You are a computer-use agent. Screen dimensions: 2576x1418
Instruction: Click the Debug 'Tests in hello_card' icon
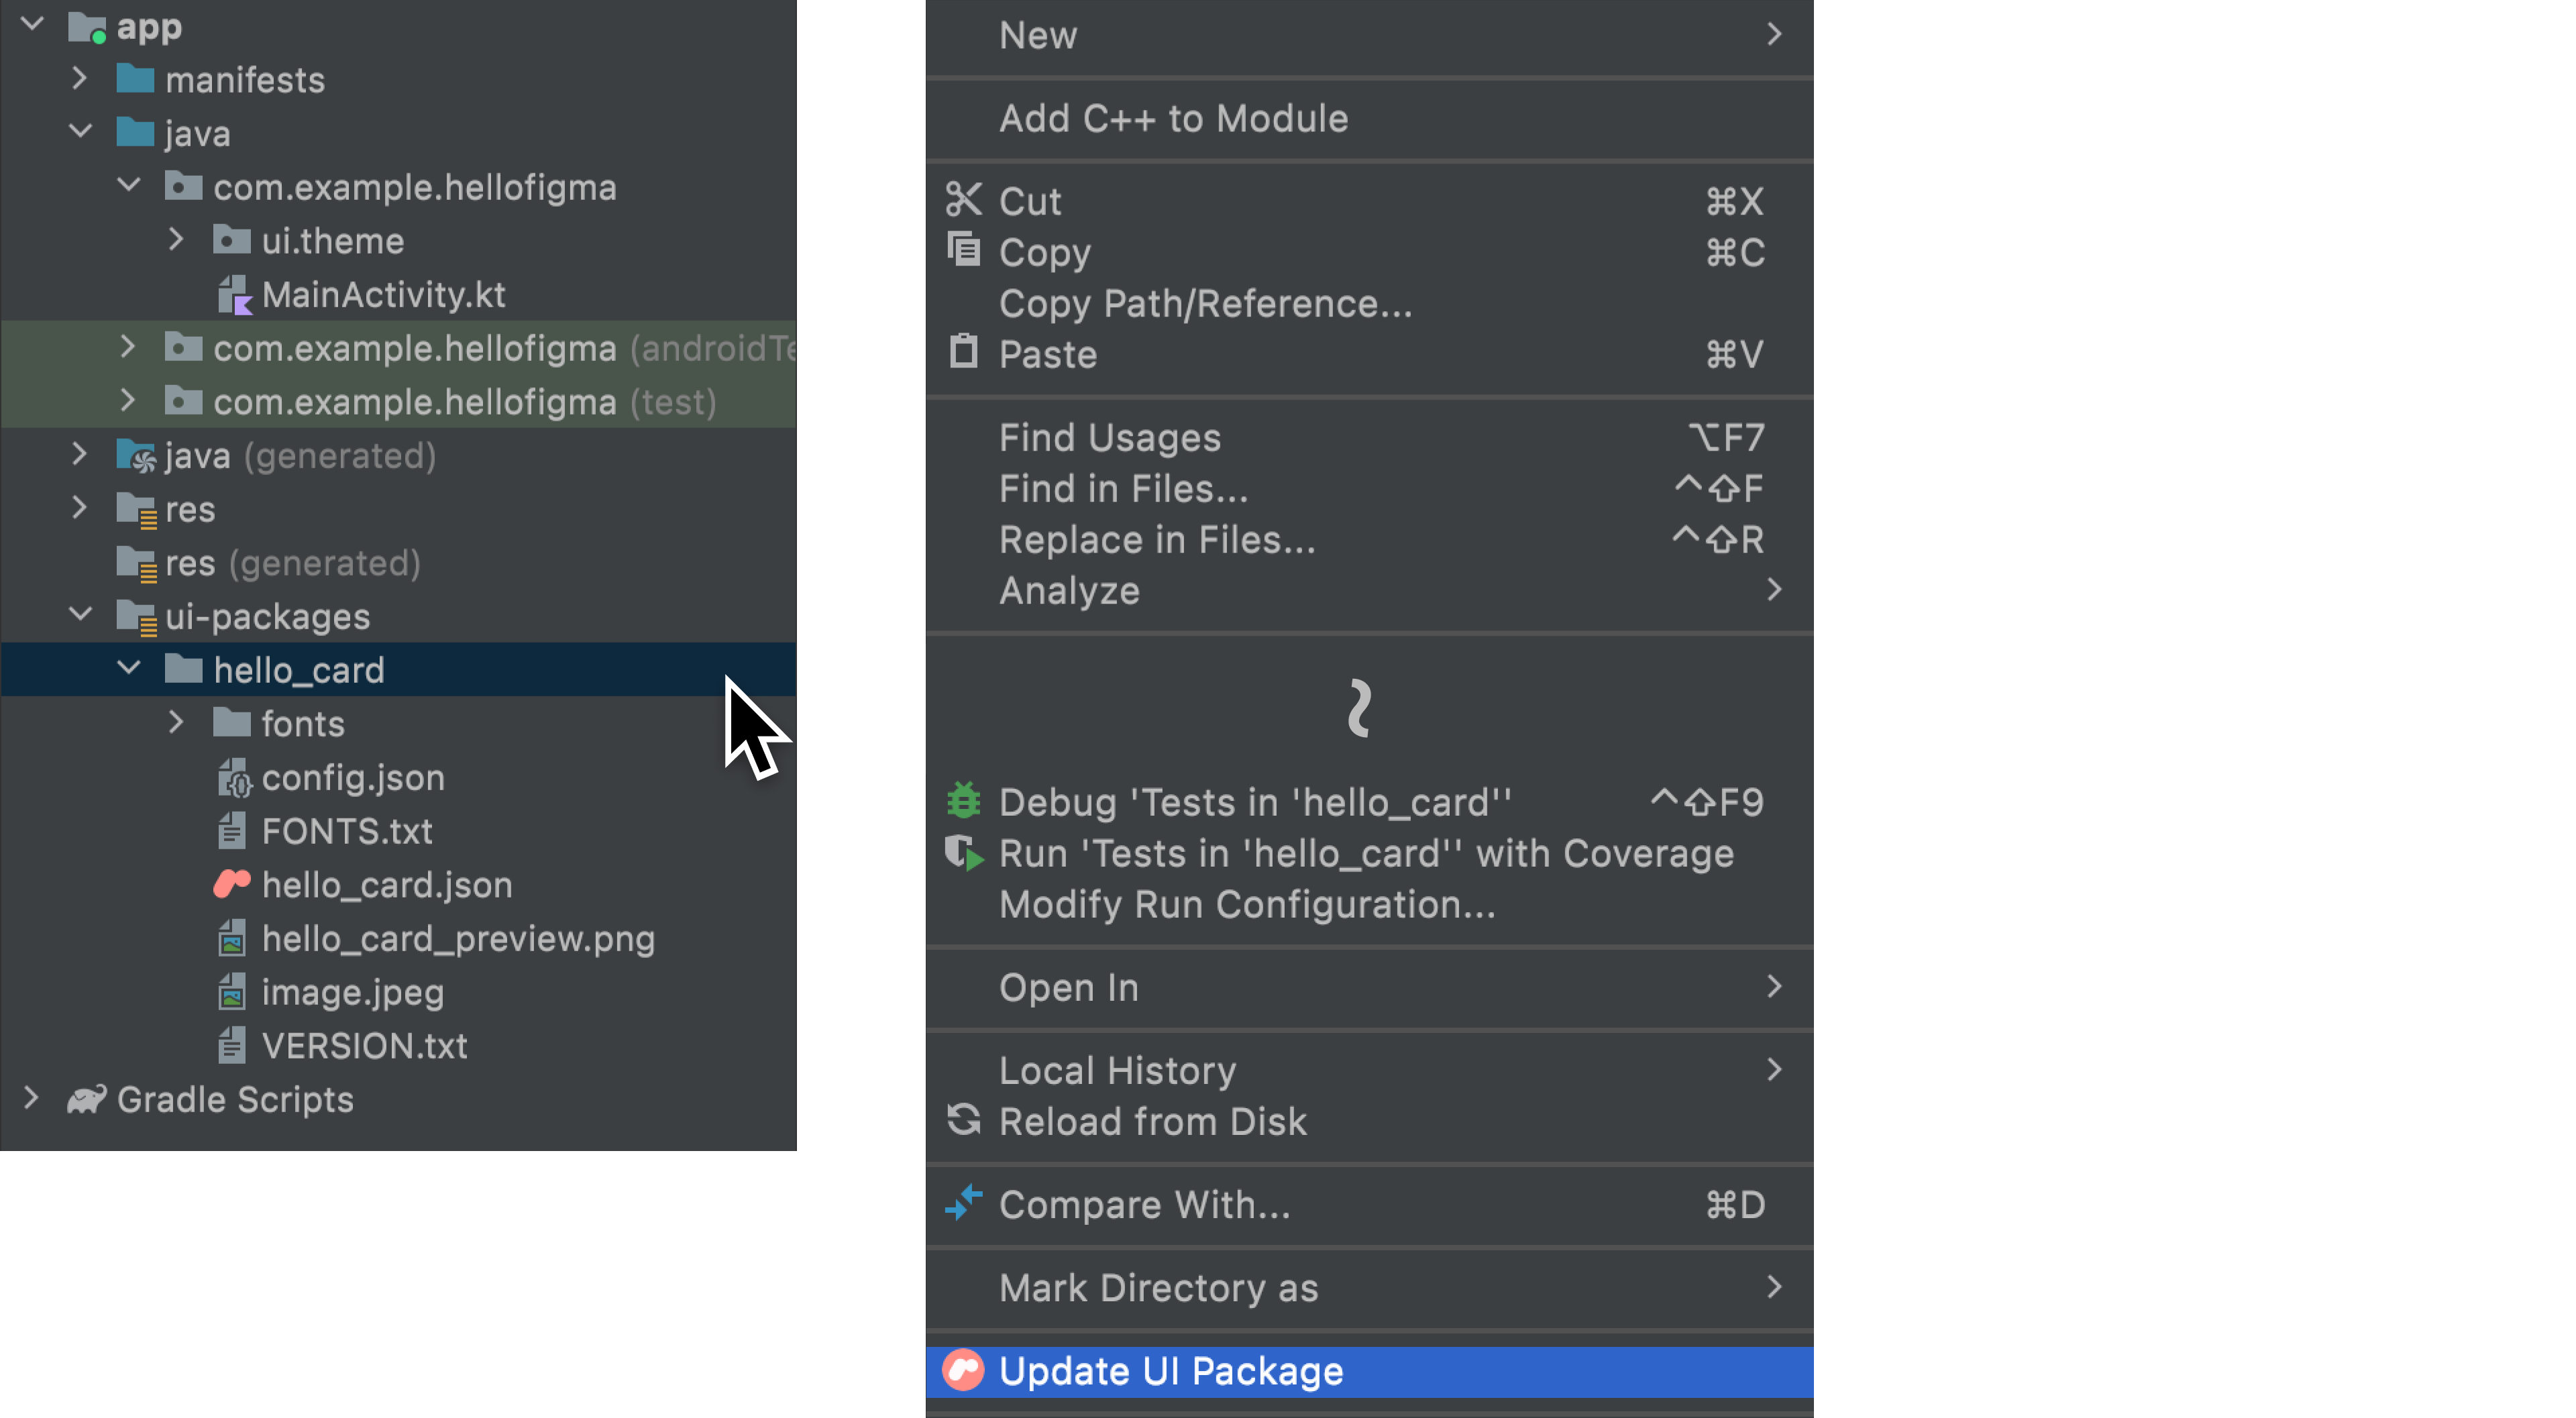click(x=966, y=802)
